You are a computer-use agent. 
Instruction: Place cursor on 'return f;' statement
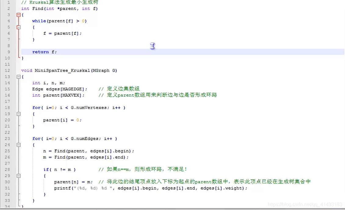45,52
